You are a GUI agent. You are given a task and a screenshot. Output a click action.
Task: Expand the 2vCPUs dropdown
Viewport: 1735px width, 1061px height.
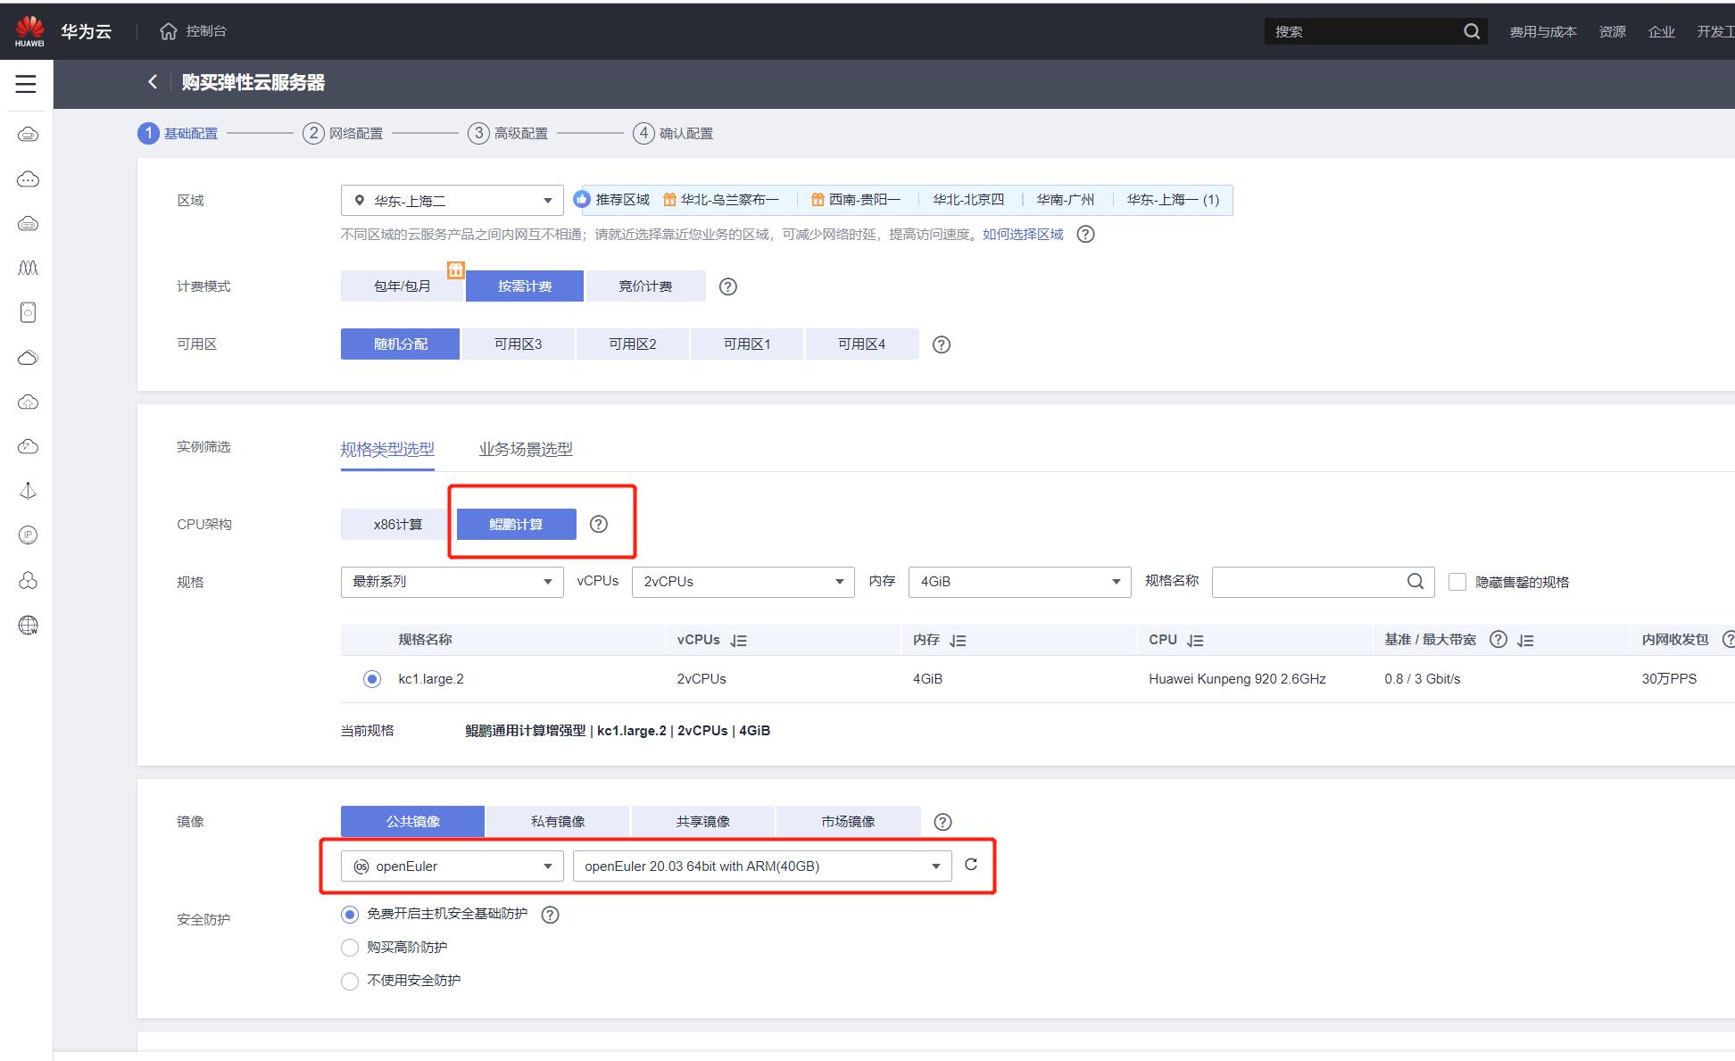[x=743, y=582]
